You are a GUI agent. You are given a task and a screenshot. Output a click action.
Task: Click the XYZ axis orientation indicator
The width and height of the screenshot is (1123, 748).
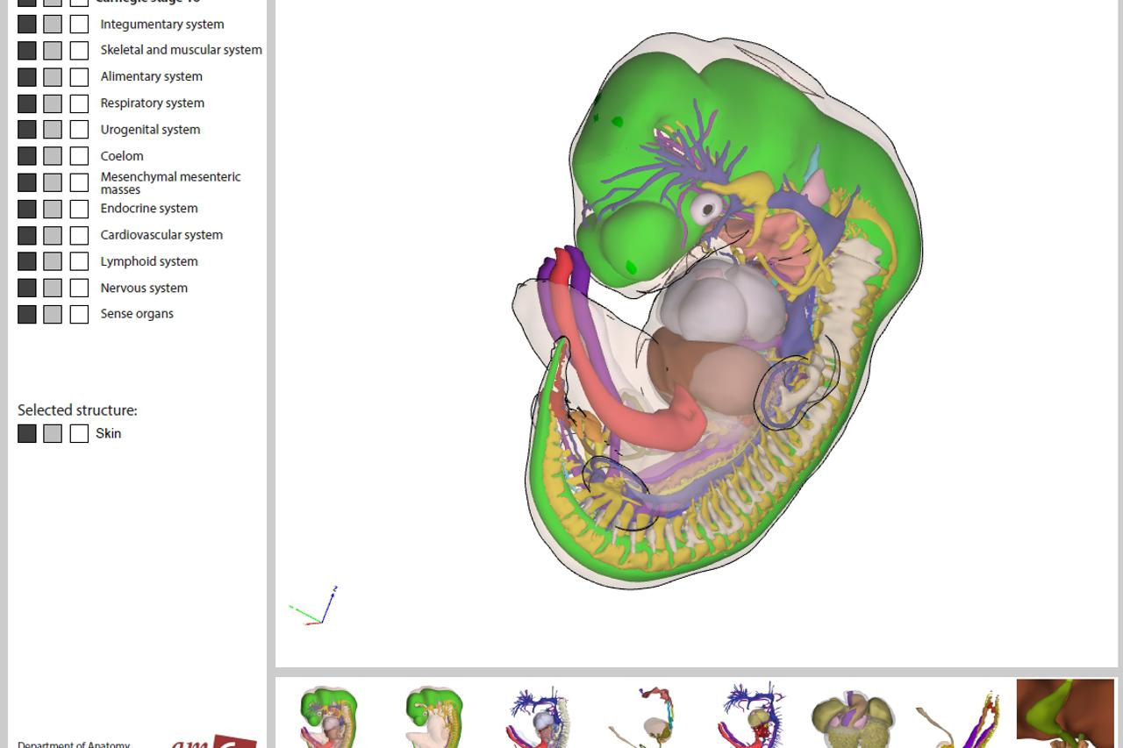[x=314, y=606]
